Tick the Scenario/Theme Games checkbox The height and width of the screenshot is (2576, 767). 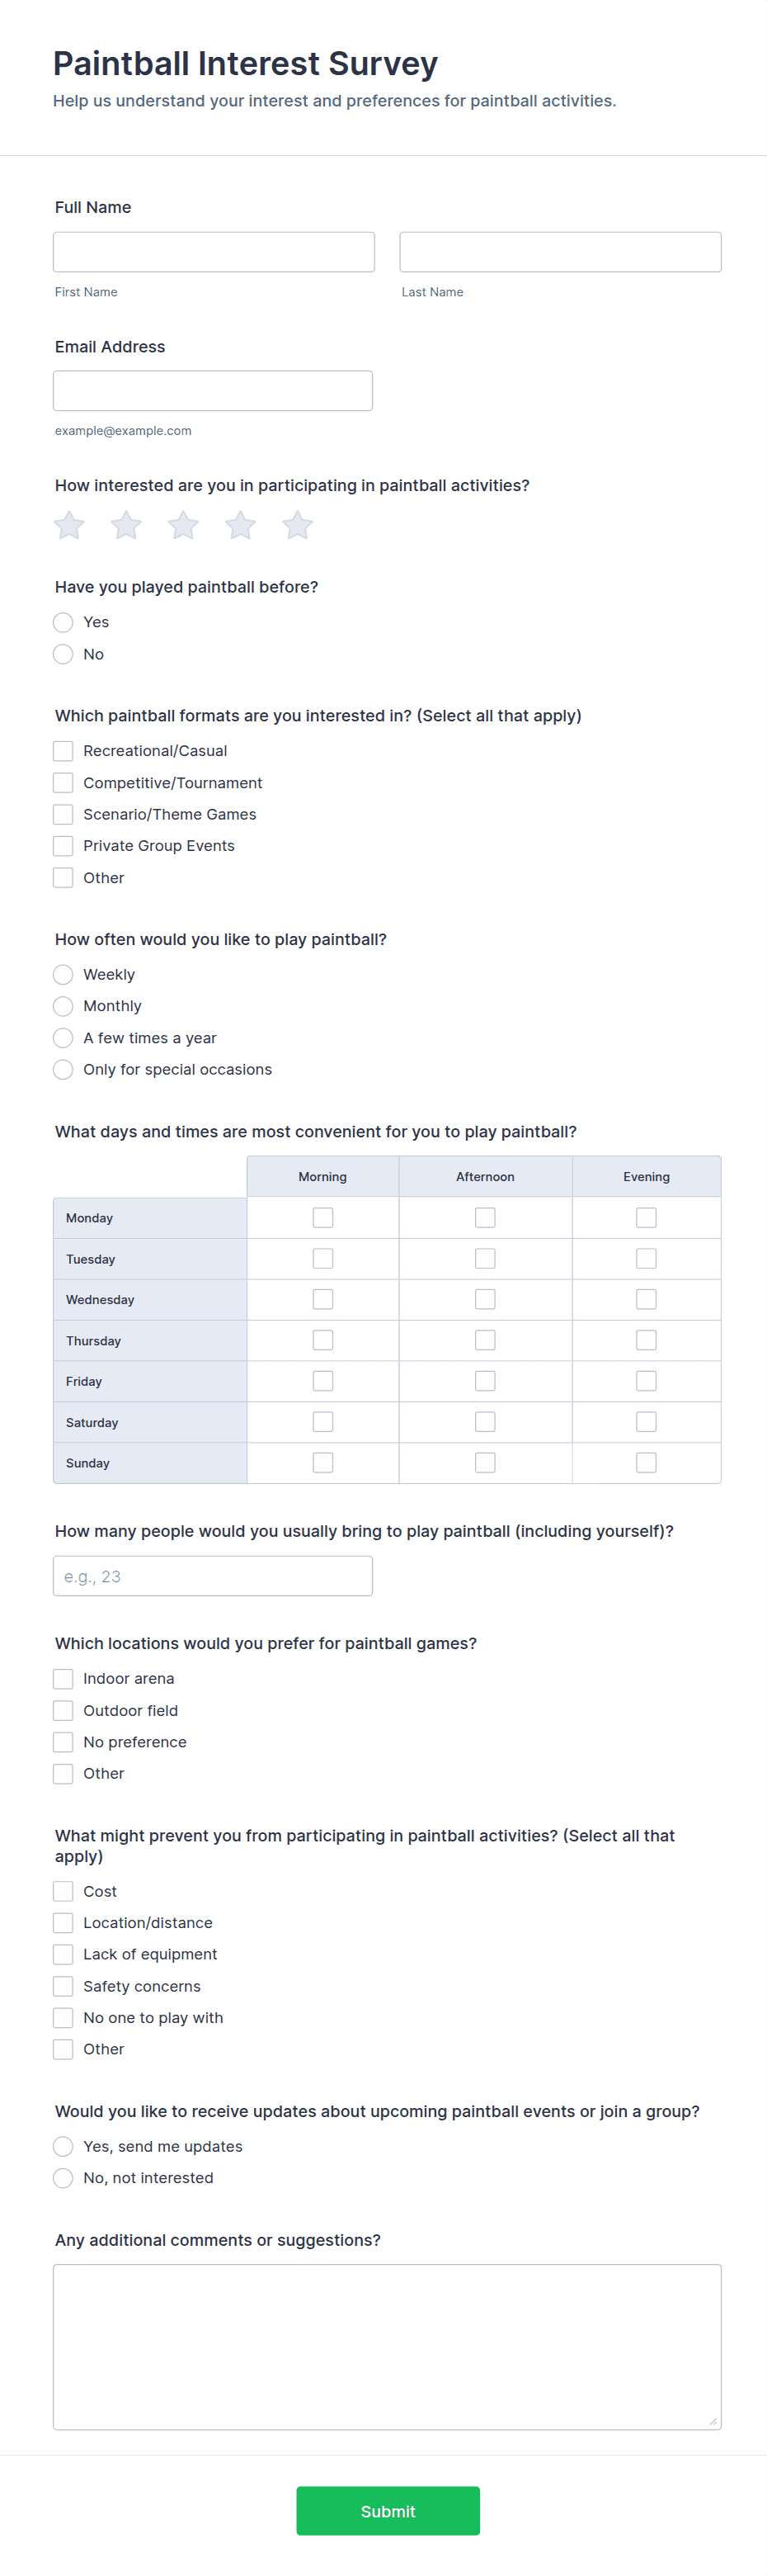[x=63, y=814]
